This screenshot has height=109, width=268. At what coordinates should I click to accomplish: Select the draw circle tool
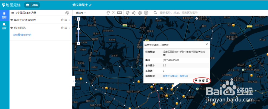click(146, 13)
